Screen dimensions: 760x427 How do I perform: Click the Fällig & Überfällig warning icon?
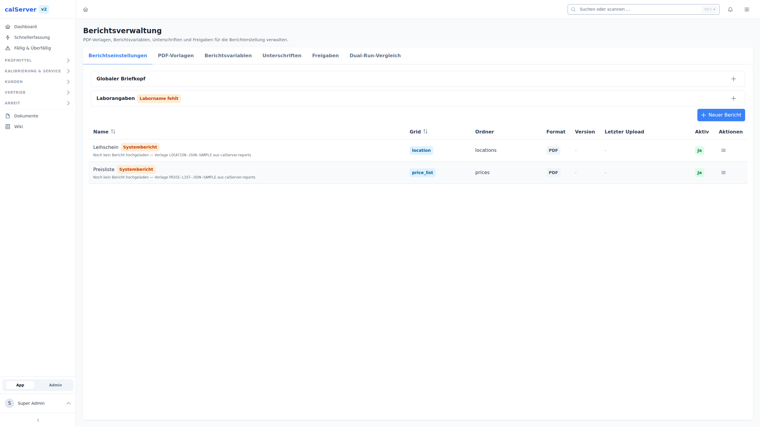click(x=8, y=48)
